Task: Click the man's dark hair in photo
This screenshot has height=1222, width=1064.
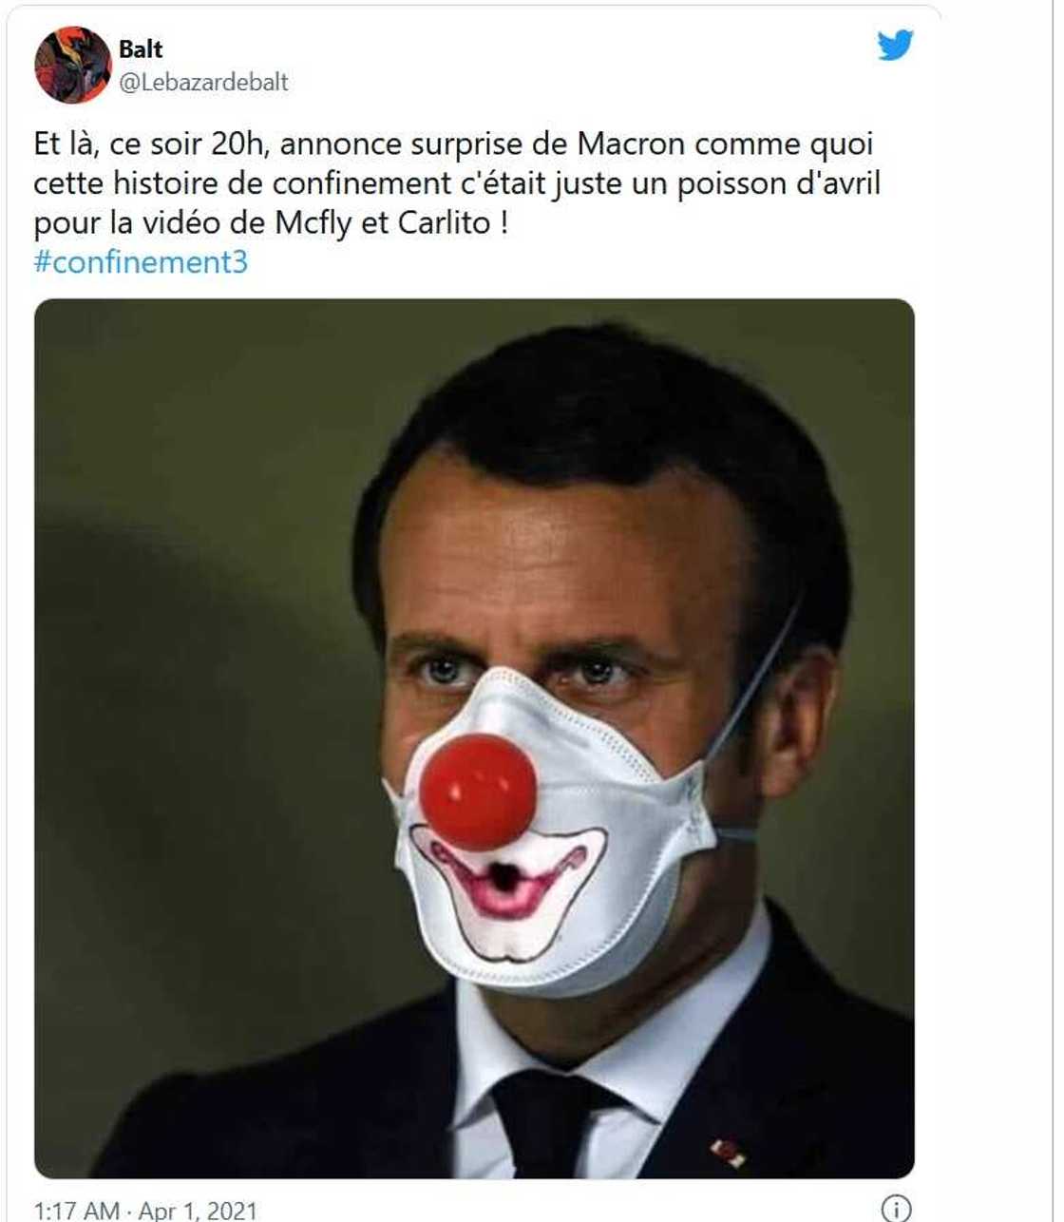Action: tap(608, 418)
